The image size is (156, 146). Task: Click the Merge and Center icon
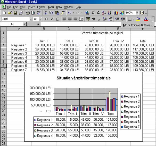click(x=81, y=19)
